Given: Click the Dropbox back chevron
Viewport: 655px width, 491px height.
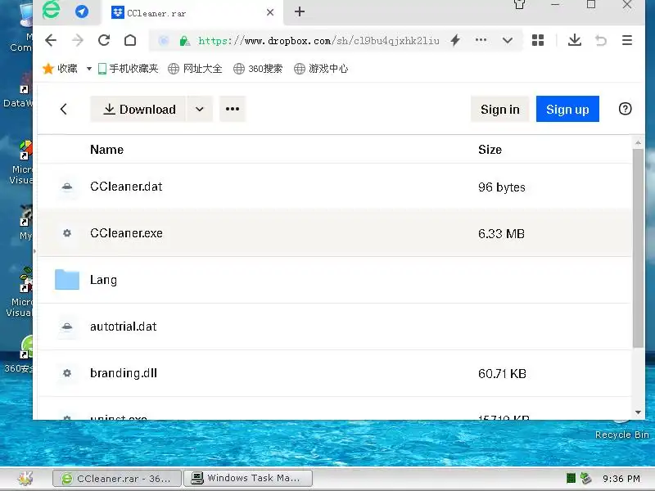Looking at the screenshot, I should tap(64, 110).
